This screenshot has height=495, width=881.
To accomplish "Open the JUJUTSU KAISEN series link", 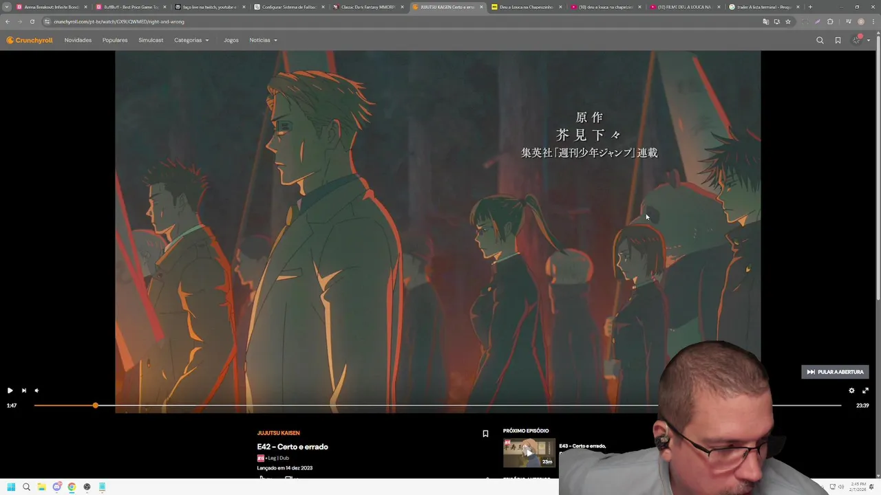I will (278, 433).
